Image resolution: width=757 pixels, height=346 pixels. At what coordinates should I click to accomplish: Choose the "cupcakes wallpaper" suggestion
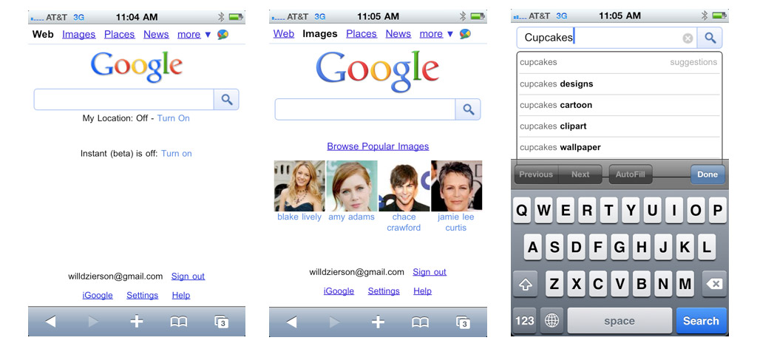point(560,147)
